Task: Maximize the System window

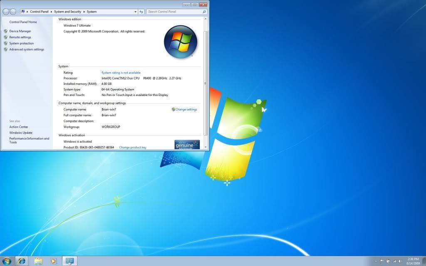Action: coord(195,5)
